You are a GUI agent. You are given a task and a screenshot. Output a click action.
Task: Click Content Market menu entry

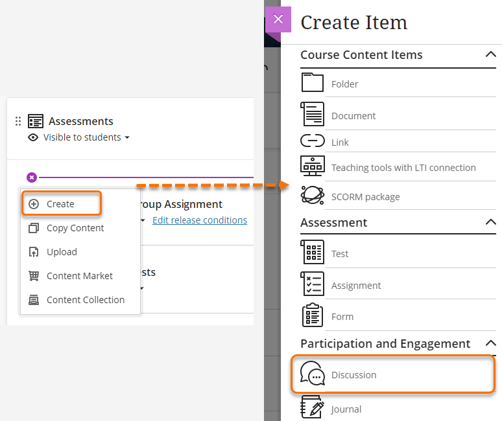click(x=79, y=276)
